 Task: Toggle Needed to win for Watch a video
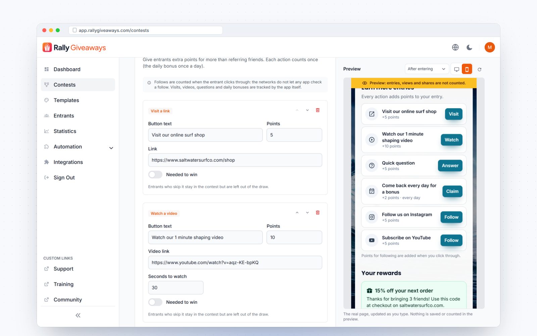pos(155,302)
